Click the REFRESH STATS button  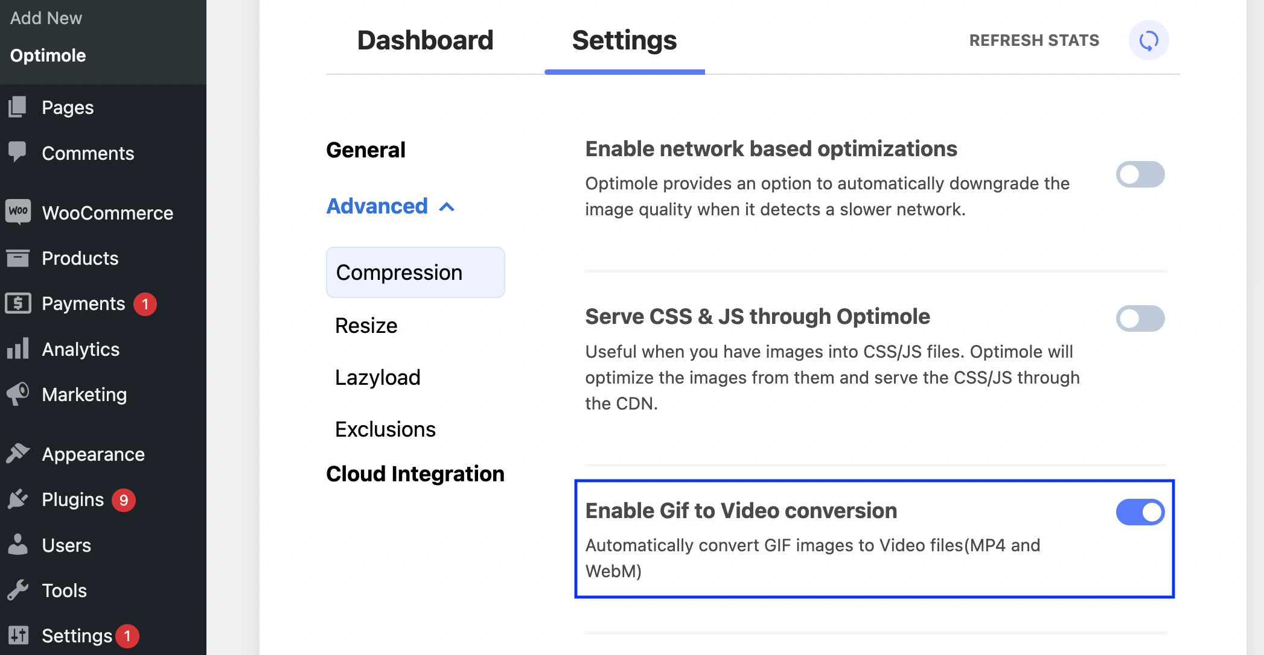tap(1033, 40)
